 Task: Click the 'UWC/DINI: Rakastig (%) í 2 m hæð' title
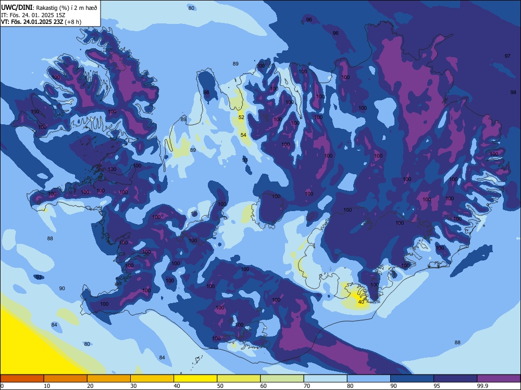(x=49, y=7)
